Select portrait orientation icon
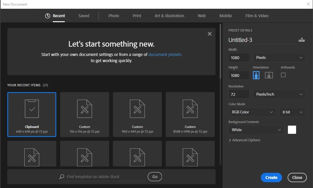 tap(256, 75)
